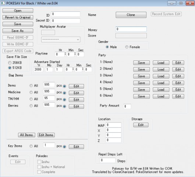Click the Party Amount field
This screenshot has width=195, height=177.
127,106
